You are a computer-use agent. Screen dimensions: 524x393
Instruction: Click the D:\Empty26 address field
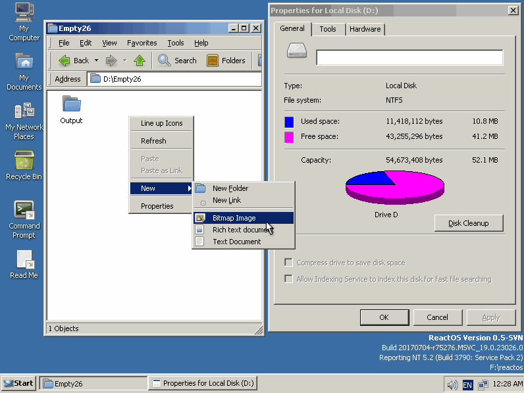click(x=174, y=79)
